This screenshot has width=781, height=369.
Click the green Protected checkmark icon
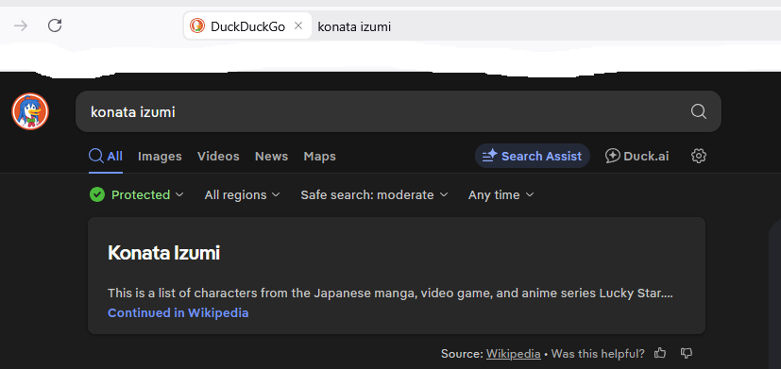coord(97,194)
